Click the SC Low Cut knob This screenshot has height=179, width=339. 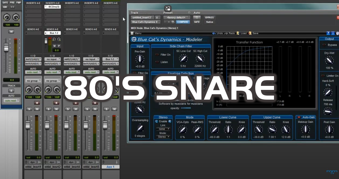click(x=183, y=58)
